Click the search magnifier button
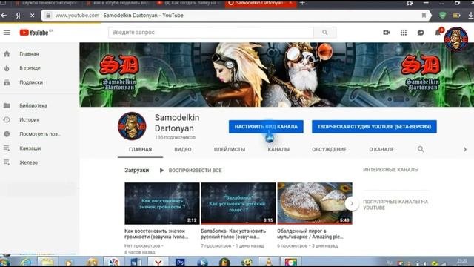The image size is (474, 267). [325, 33]
